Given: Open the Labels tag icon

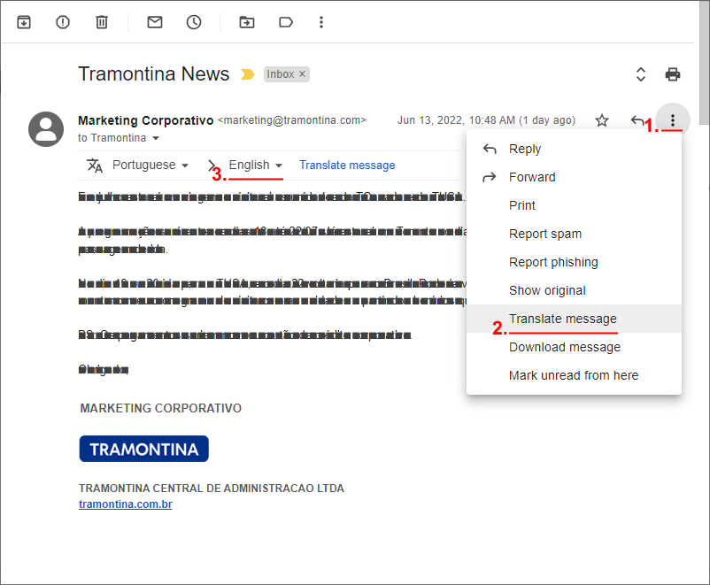Looking at the screenshot, I should [286, 22].
